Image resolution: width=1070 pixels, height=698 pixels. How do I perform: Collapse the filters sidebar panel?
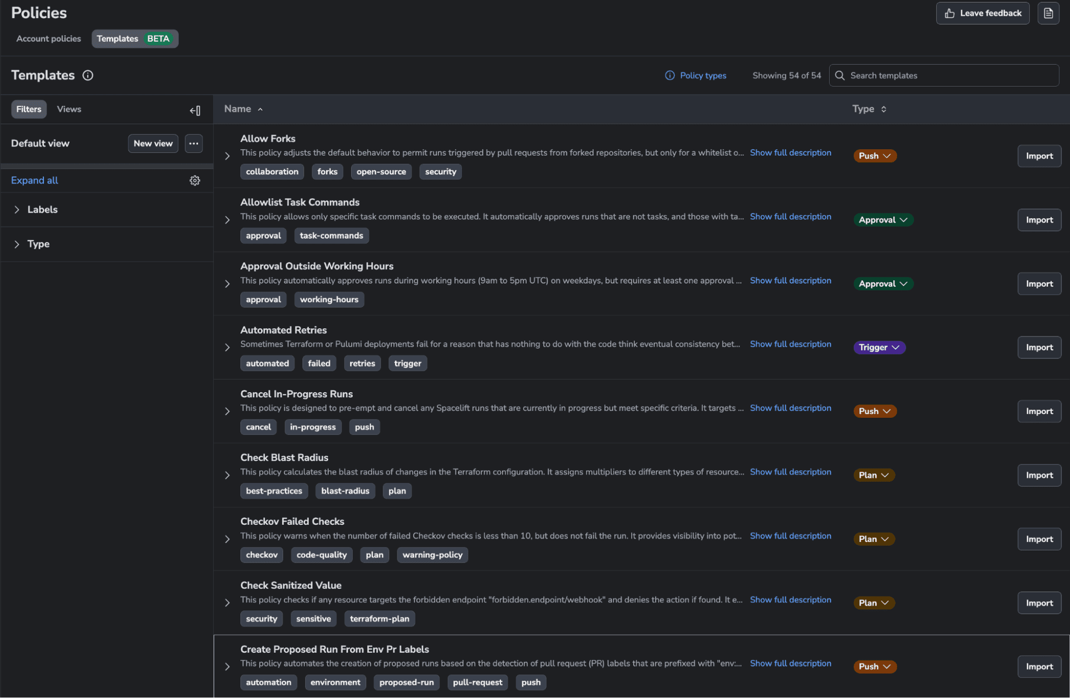tap(194, 110)
